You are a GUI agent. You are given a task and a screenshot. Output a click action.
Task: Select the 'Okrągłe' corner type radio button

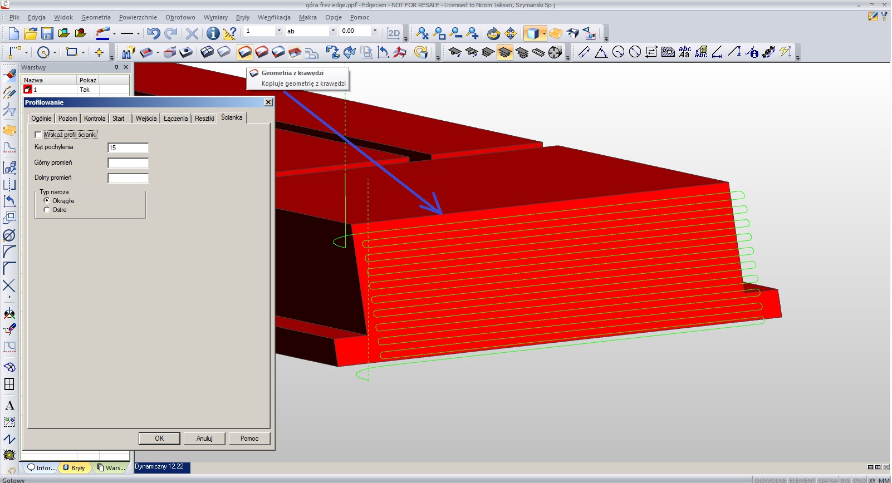(47, 200)
